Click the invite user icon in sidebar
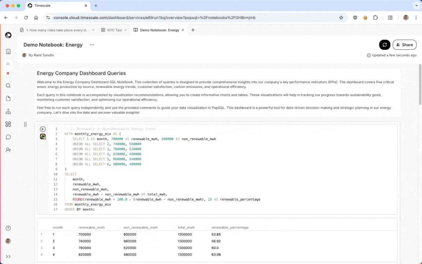This screenshot has height=264, width=422. 8,150
